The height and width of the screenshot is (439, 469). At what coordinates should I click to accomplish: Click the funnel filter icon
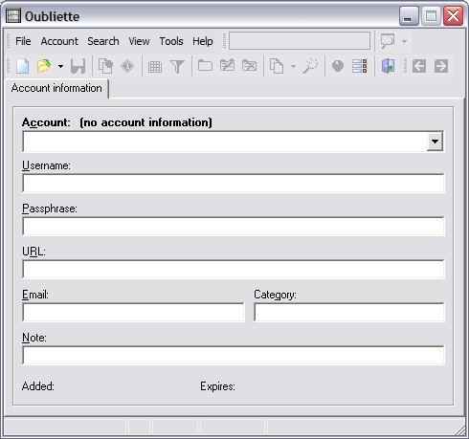[x=177, y=66]
